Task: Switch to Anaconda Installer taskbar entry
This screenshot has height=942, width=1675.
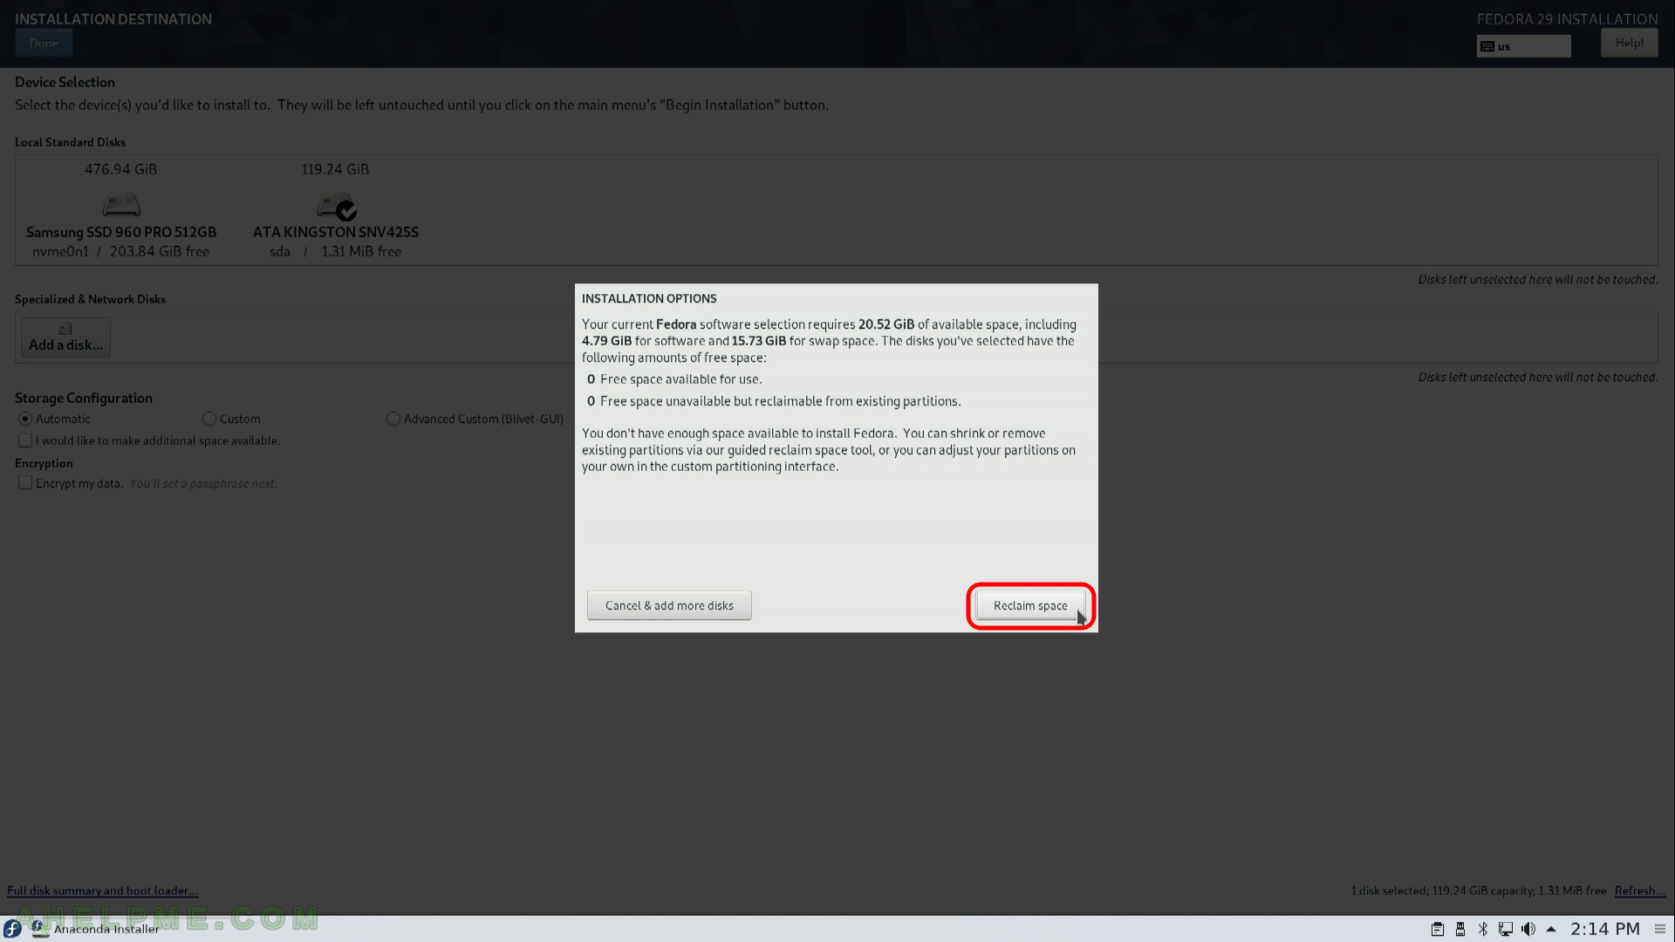Action: pos(96,929)
